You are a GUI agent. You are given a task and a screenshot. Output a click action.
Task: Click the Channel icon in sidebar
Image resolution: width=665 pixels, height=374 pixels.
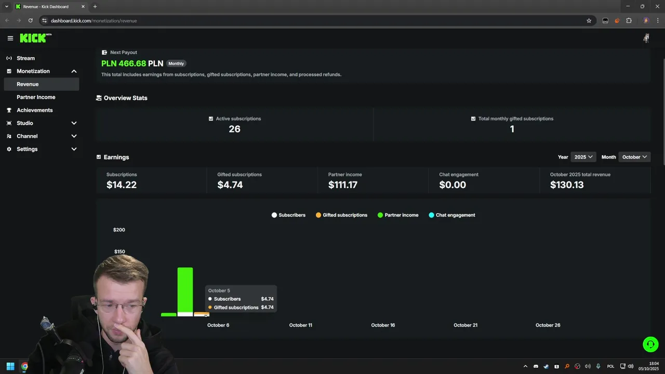pyautogui.click(x=9, y=136)
